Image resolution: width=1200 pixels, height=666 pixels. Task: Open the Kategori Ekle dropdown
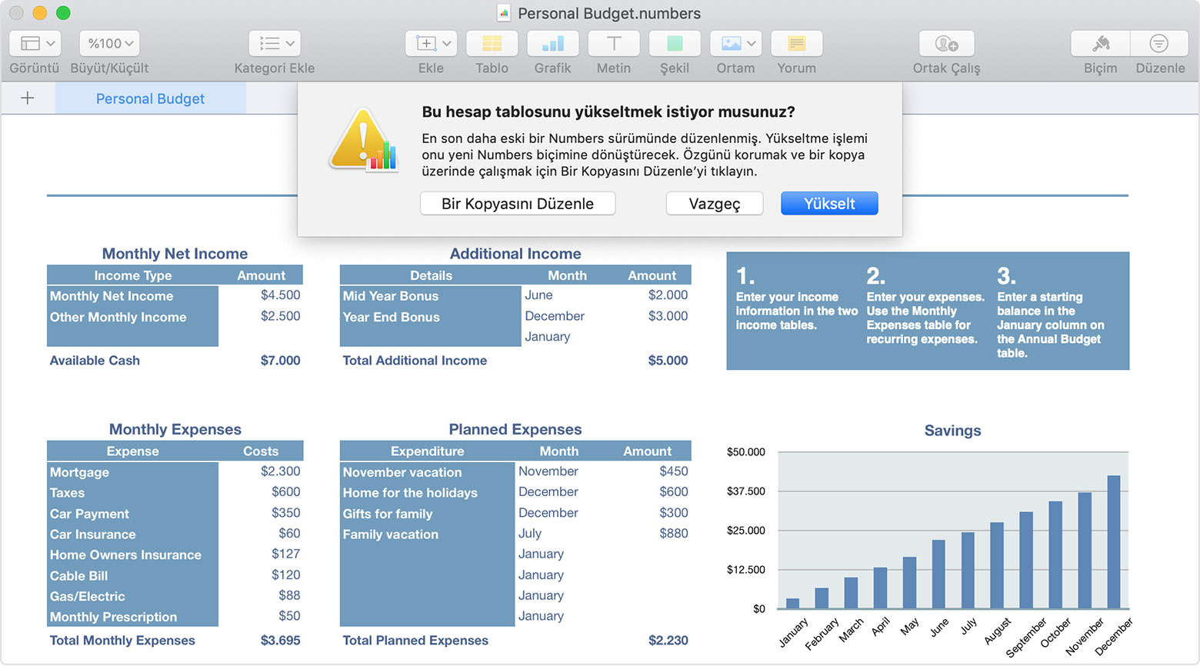point(275,44)
